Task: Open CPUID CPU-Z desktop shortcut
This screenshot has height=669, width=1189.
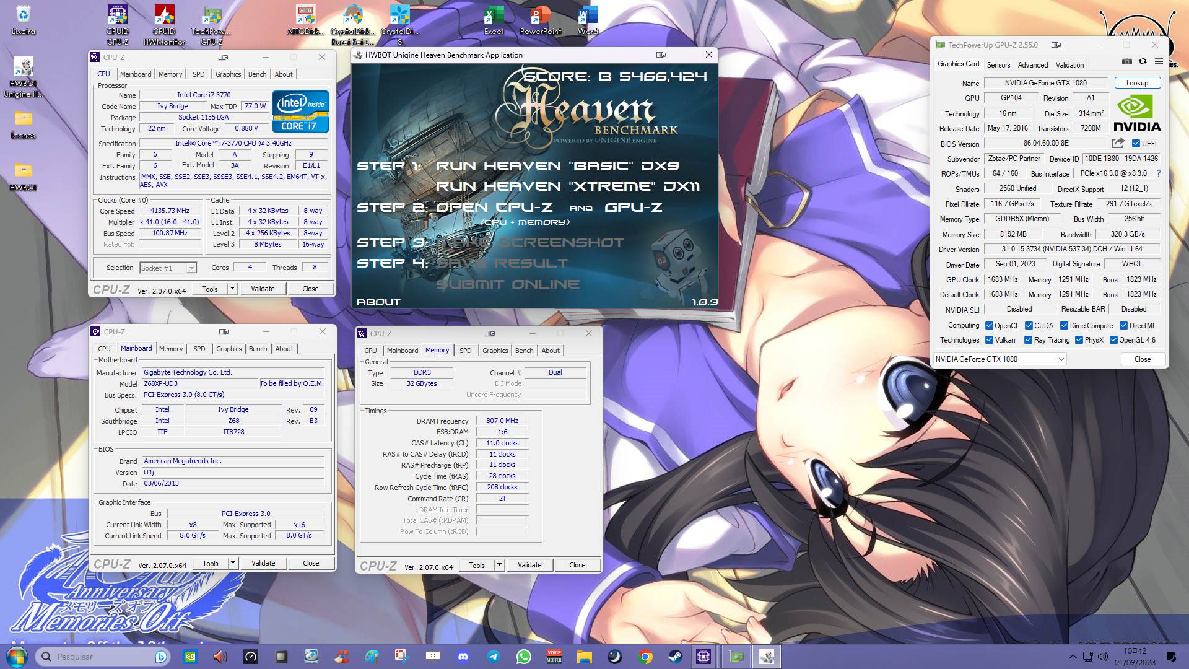Action: click(118, 25)
